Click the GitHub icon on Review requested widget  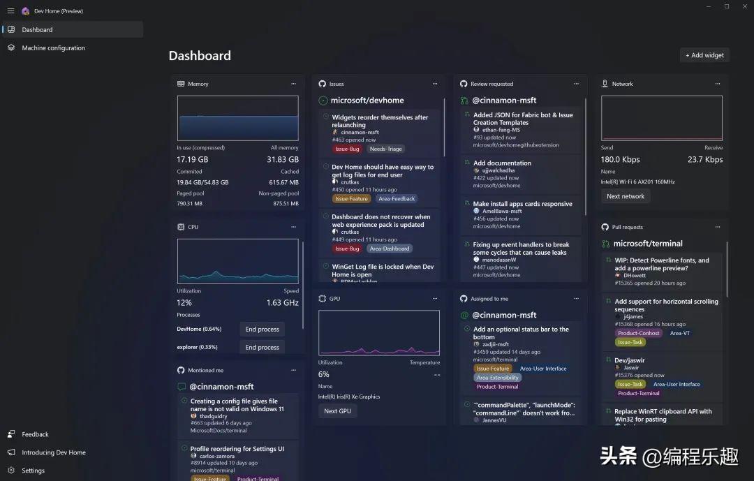pyautogui.click(x=464, y=84)
